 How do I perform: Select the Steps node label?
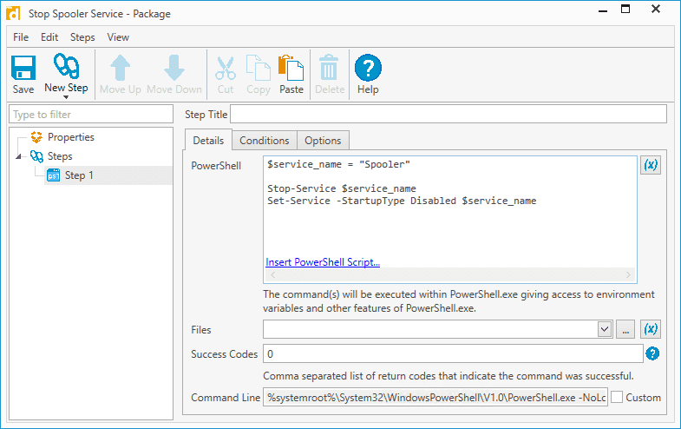pyautogui.click(x=60, y=156)
